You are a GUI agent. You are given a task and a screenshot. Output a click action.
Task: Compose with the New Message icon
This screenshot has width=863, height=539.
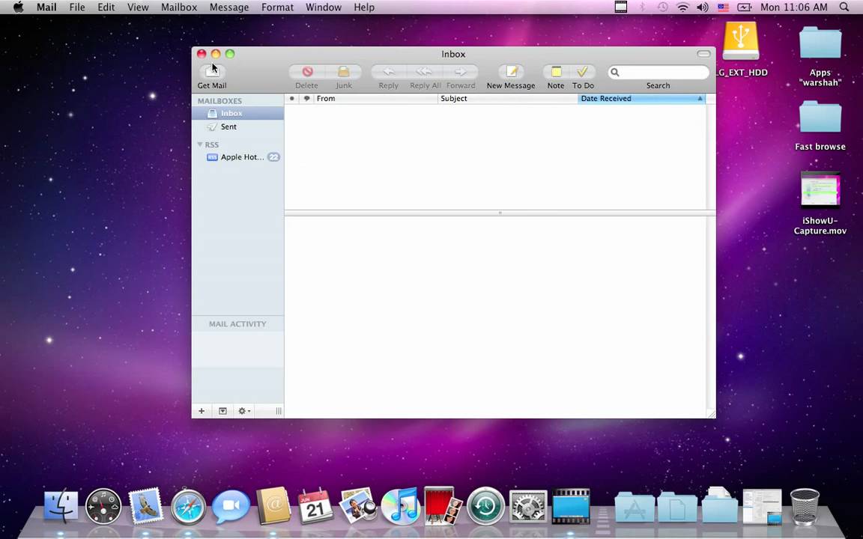click(512, 72)
